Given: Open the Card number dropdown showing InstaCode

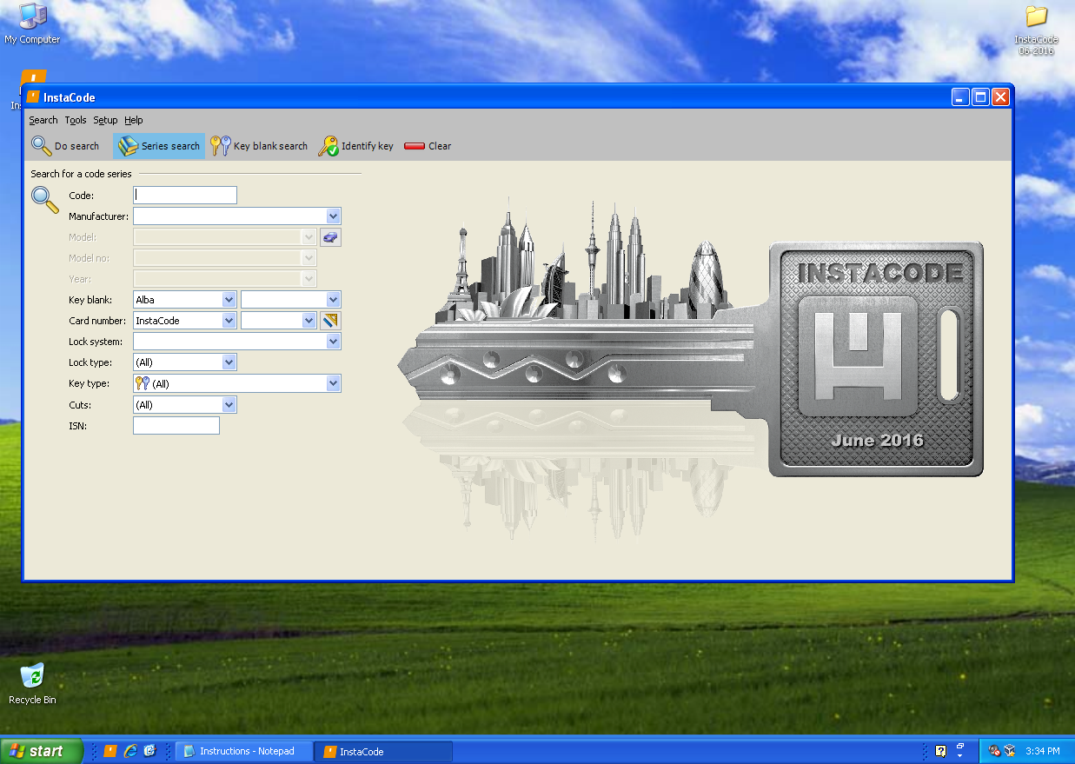Looking at the screenshot, I should (x=229, y=321).
